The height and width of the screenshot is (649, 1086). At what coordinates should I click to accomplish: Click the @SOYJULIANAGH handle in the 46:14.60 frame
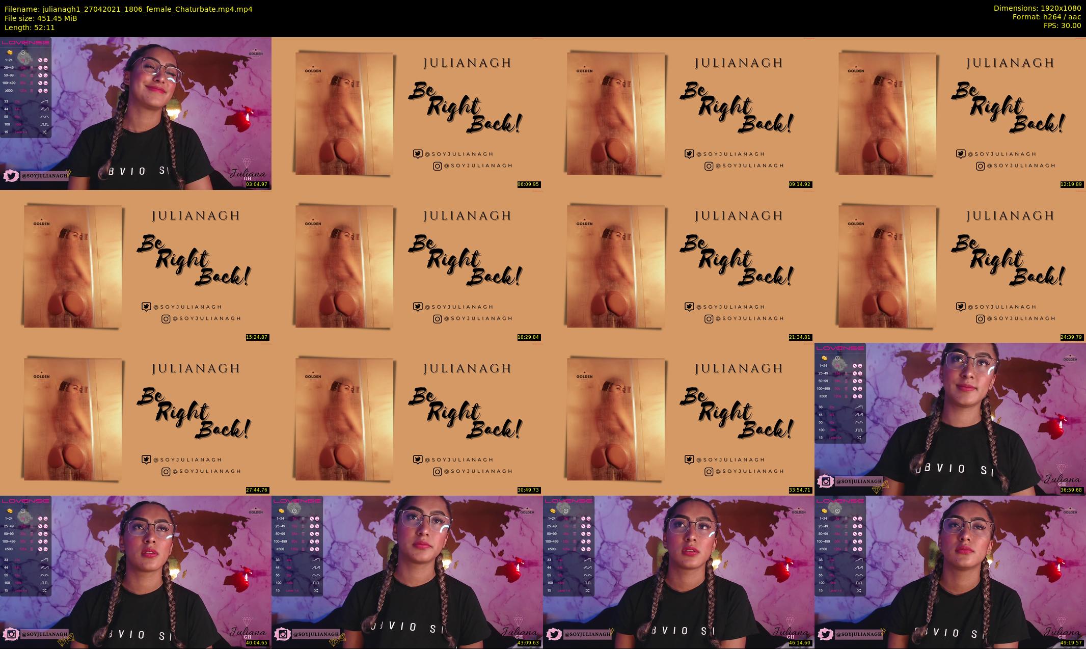pos(587,634)
